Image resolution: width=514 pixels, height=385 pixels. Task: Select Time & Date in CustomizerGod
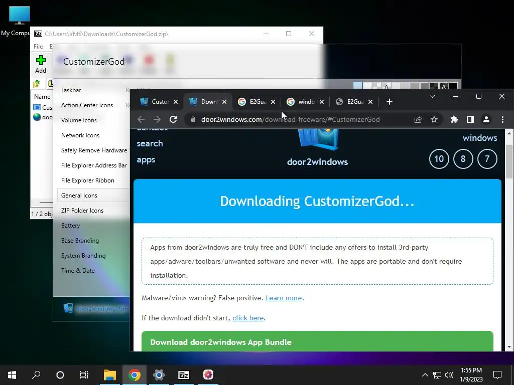tap(78, 271)
